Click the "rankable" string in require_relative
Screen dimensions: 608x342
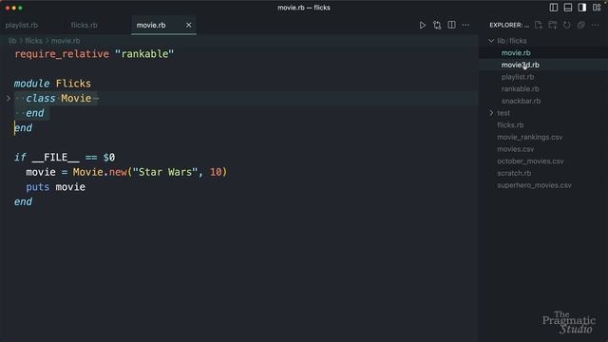pyautogui.click(x=144, y=54)
